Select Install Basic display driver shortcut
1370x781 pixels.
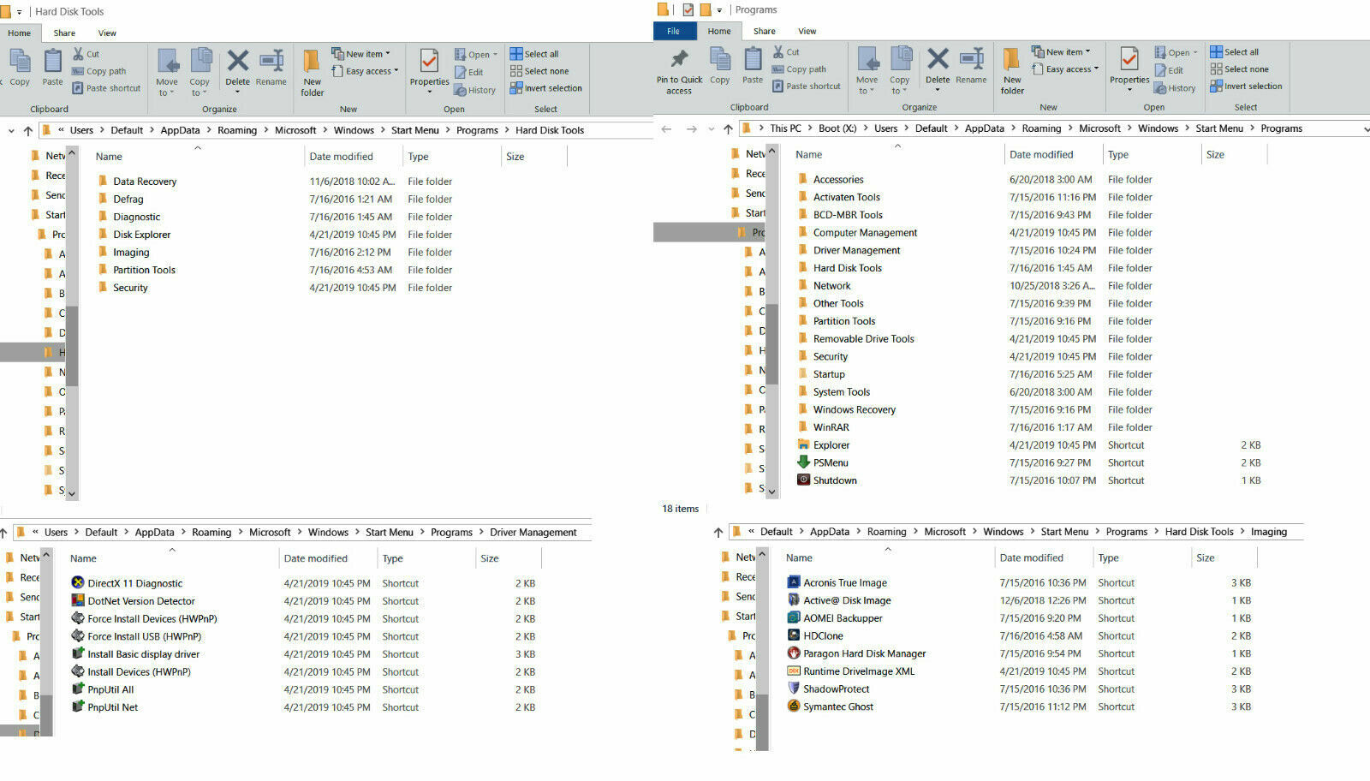(x=143, y=654)
